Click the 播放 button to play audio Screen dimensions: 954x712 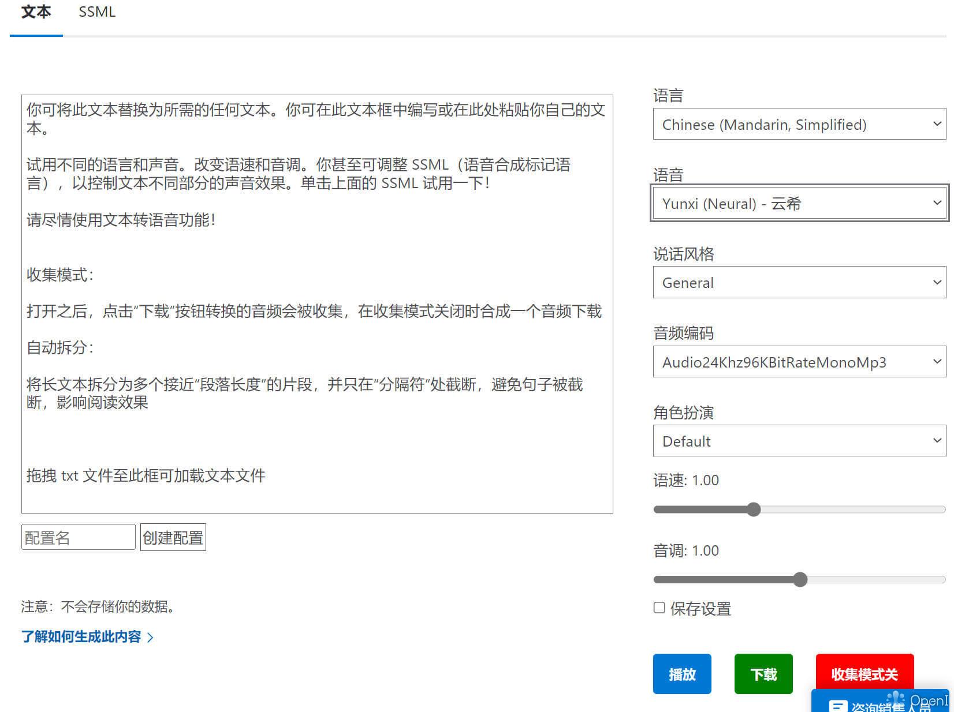pos(682,673)
